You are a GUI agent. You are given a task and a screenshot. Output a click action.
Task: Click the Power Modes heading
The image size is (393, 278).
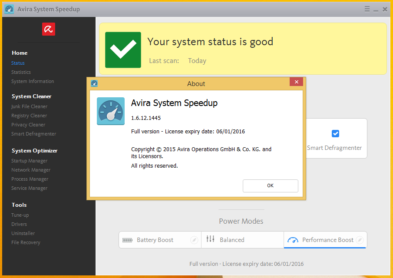(241, 222)
